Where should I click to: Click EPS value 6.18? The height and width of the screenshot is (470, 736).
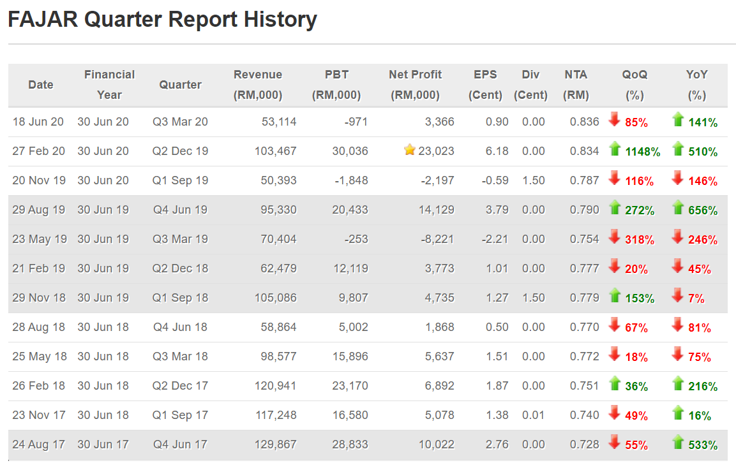pyautogui.click(x=497, y=152)
